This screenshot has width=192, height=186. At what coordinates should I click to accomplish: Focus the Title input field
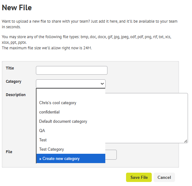[x=72, y=70]
